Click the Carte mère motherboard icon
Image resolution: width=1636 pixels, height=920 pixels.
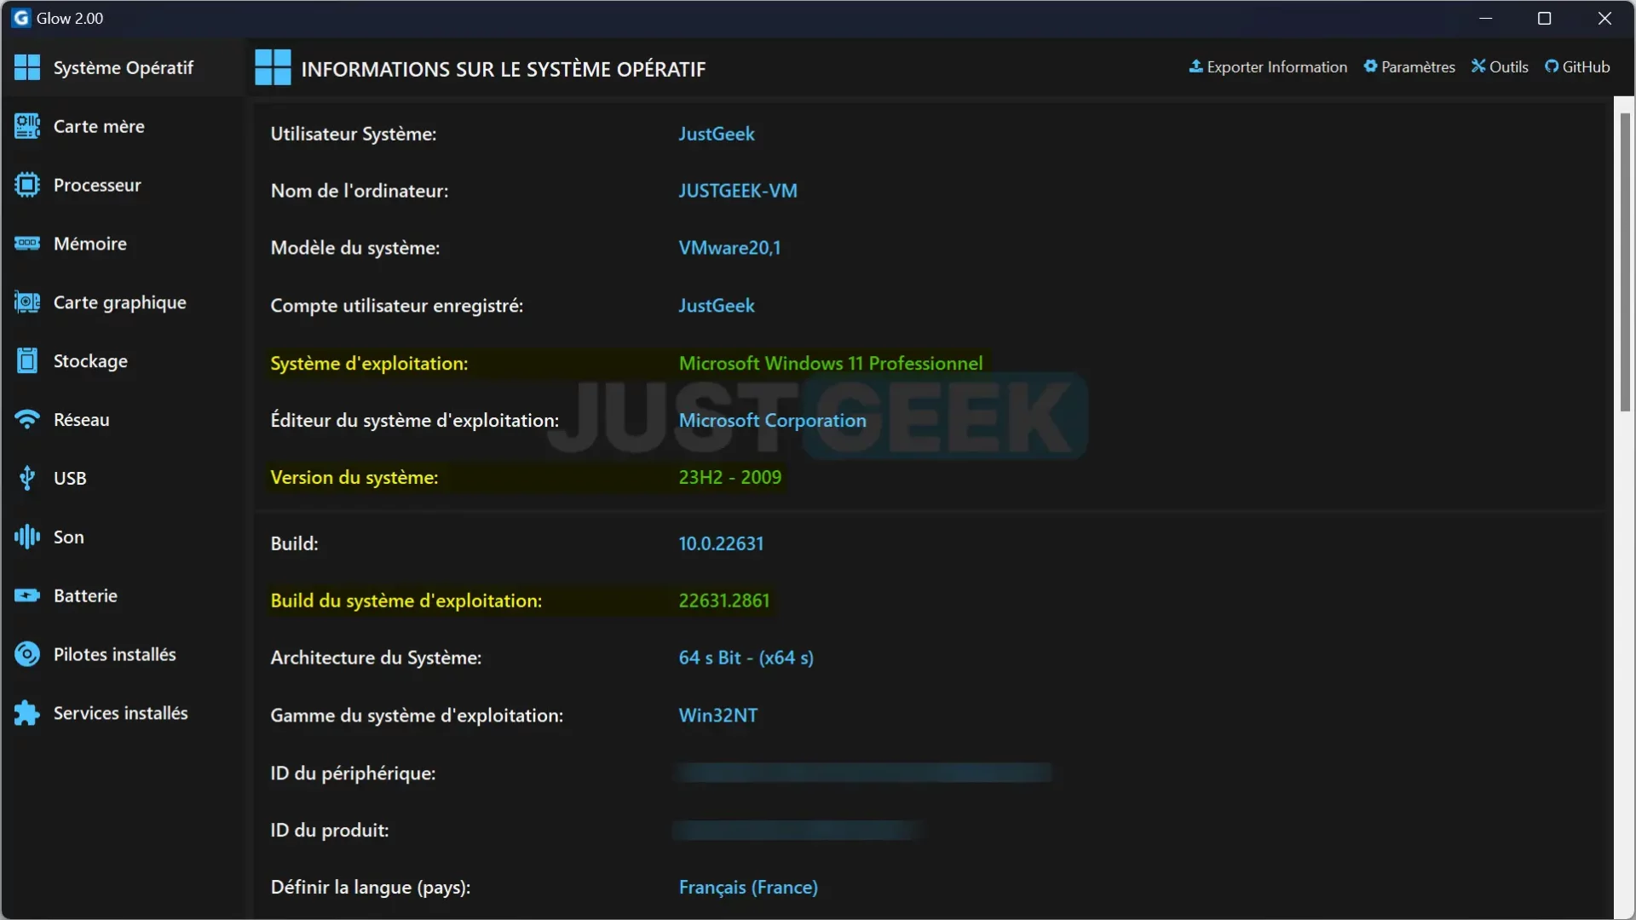point(27,126)
